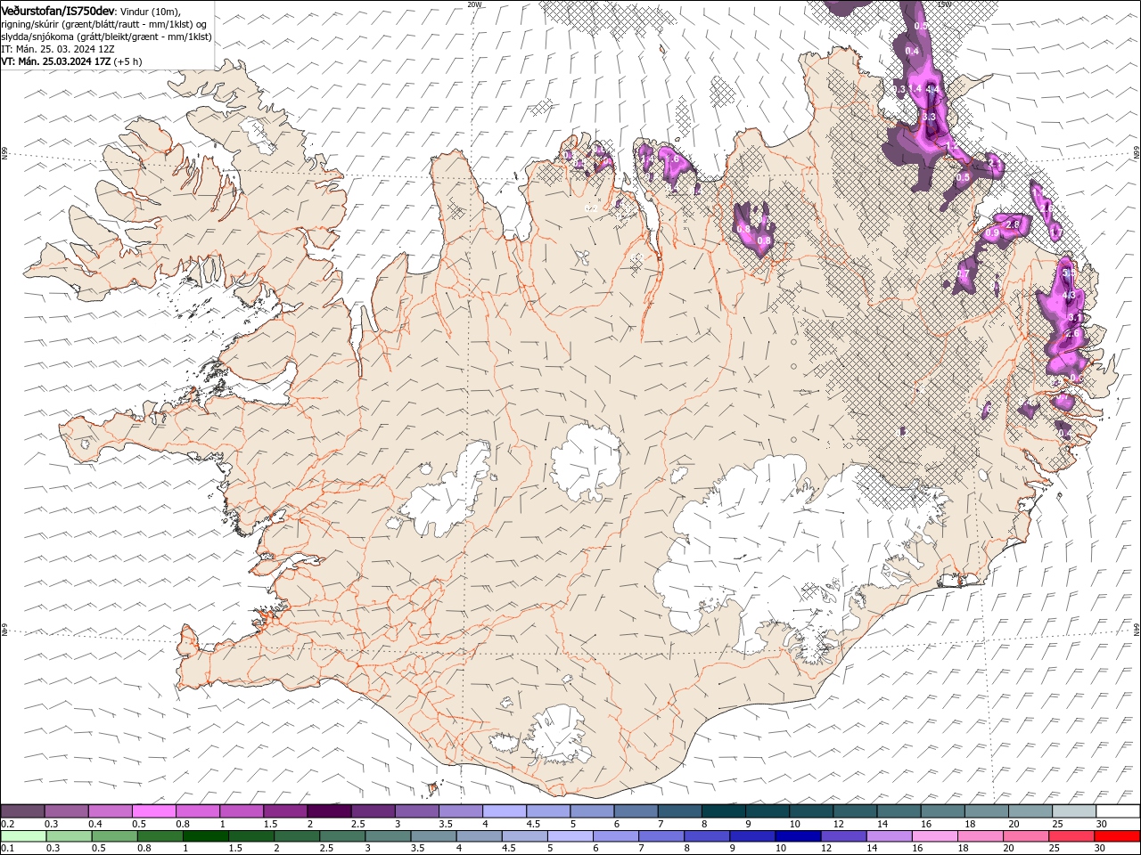The image size is (1141, 855).
Task: Pick the pale periwinkle 5 swatch, lower legend
Action: pyautogui.click(x=570, y=836)
